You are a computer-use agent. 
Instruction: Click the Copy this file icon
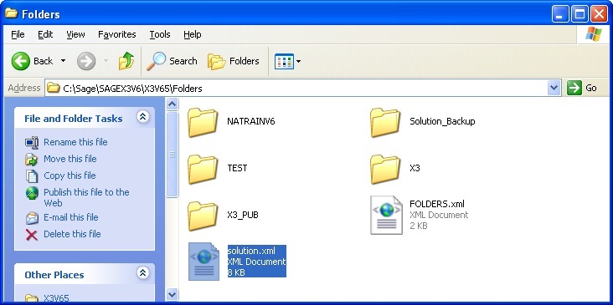tap(32, 176)
